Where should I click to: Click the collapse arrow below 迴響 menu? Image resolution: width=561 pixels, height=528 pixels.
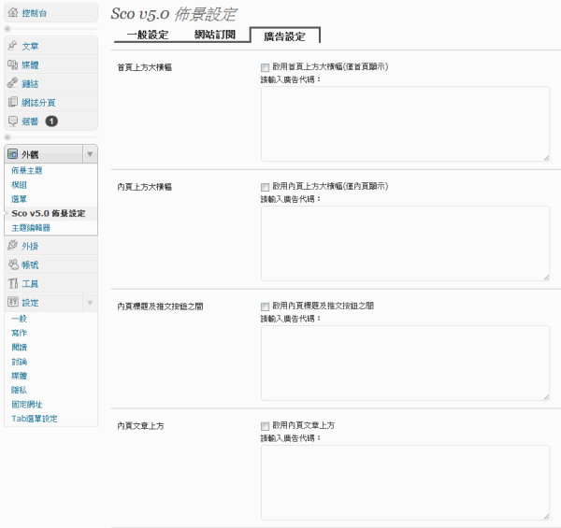(7, 137)
